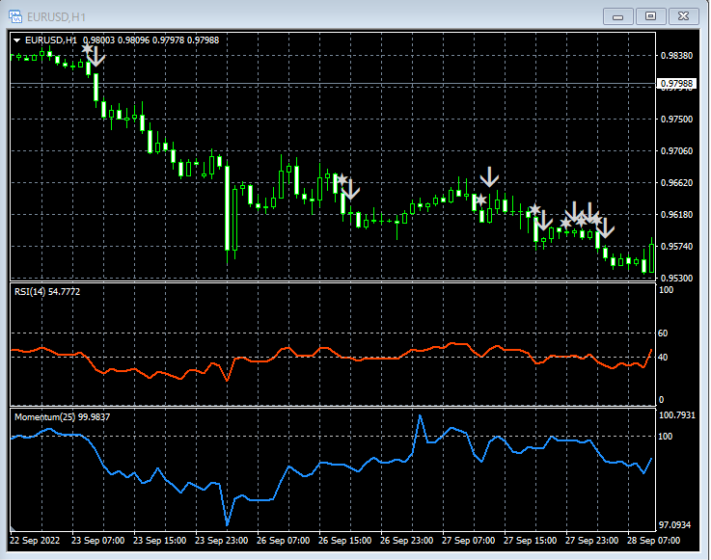Expand the triangle menu beside EURUSD,H1
711x560 pixels.
[x=17, y=40]
